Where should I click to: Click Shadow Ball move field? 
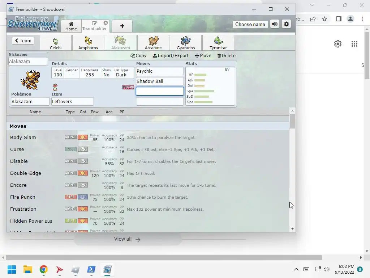[160, 81]
